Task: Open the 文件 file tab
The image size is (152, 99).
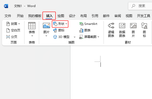Action: (8, 16)
